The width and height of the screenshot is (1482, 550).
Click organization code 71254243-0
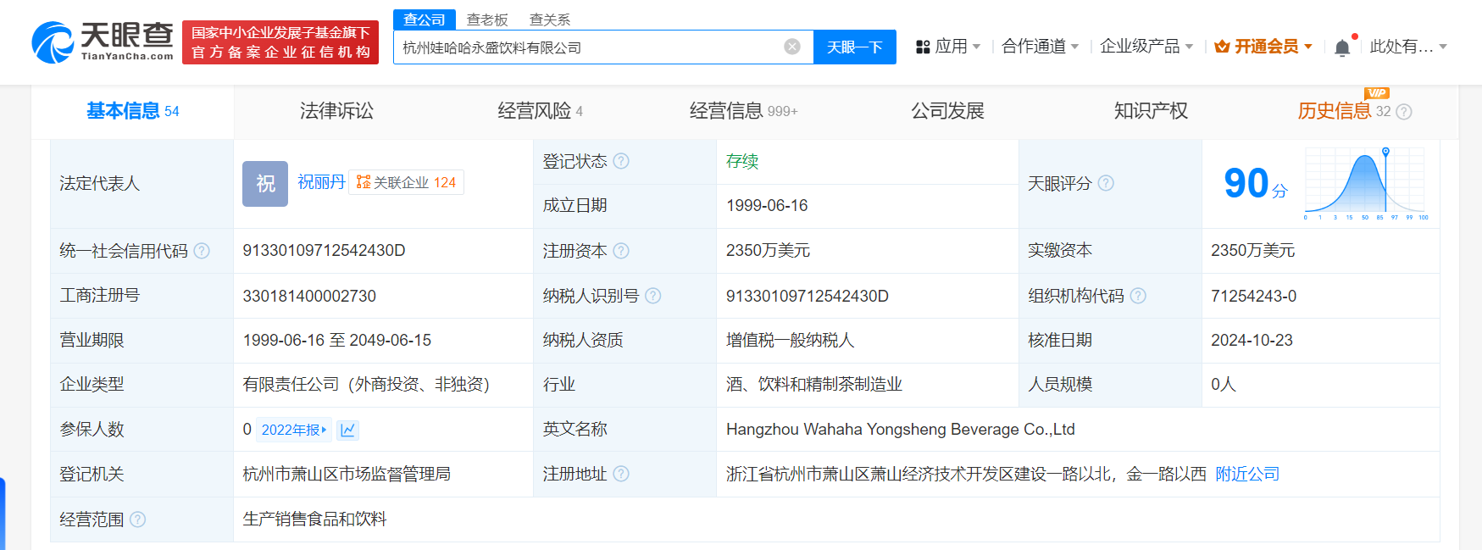[x=1253, y=296]
